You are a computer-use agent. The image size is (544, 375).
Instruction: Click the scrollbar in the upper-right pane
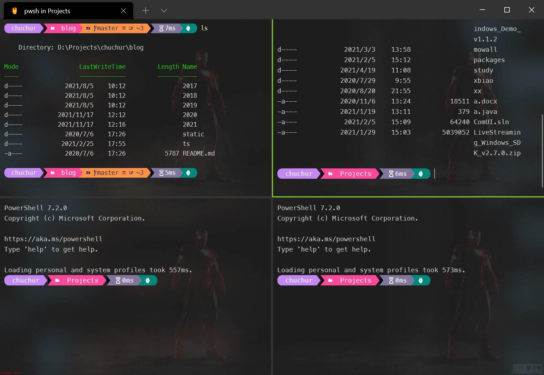coord(542,151)
